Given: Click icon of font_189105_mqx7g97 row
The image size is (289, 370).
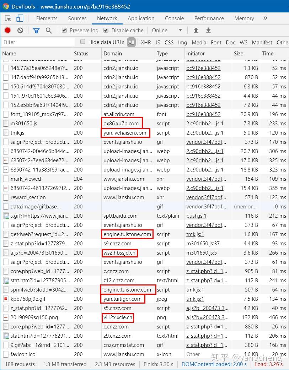Looking at the screenshot, I should pos(6,114).
